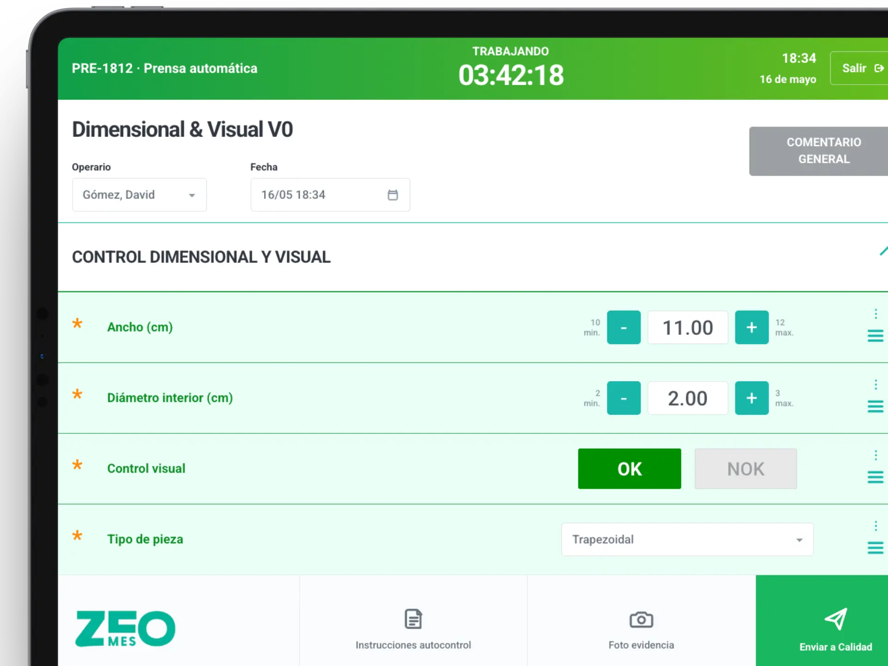The image size is (888, 666).
Task: Open the Tipo de pieza Trapezoidal dropdown
Action: (687, 539)
